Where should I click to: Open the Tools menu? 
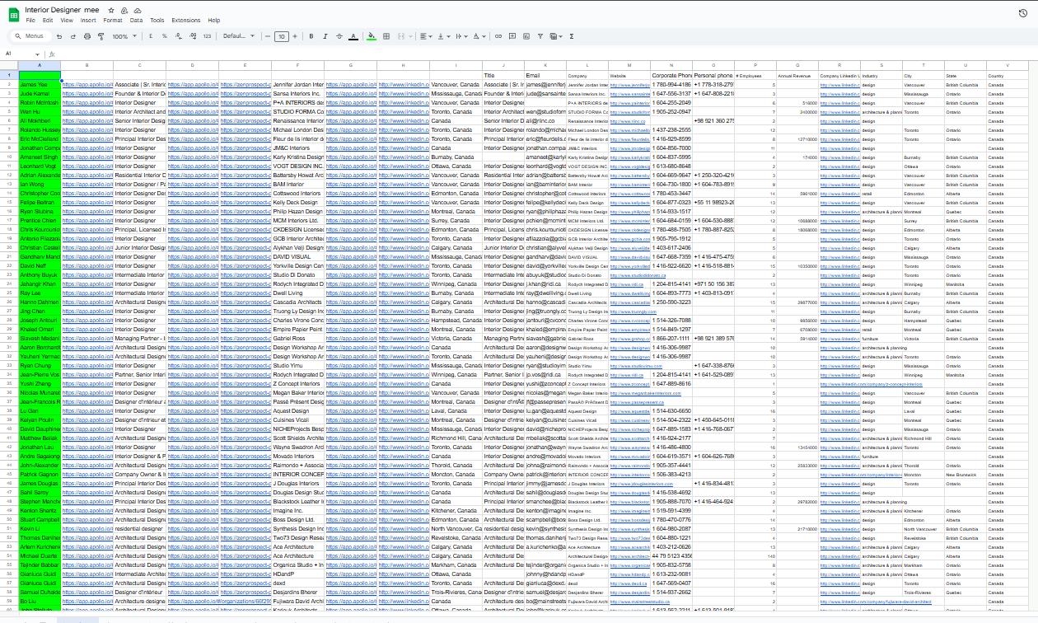(157, 20)
